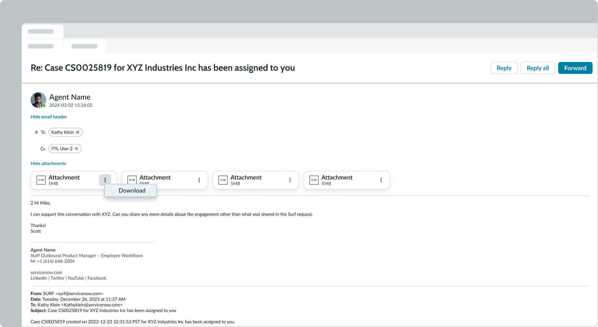Open the third Attachment's options menu

tap(290, 180)
